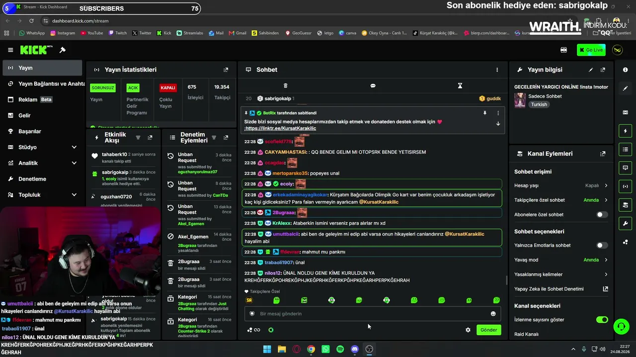This screenshot has width=636, height=357.
Task: Expand the pinned message with the down arrow
Action: click(498, 123)
